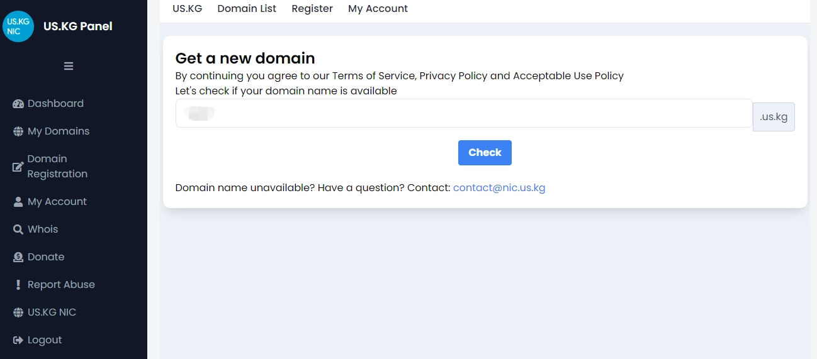Click the My Account person icon
Image resolution: width=817 pixels, height=359 pixels.
point(18,202)
